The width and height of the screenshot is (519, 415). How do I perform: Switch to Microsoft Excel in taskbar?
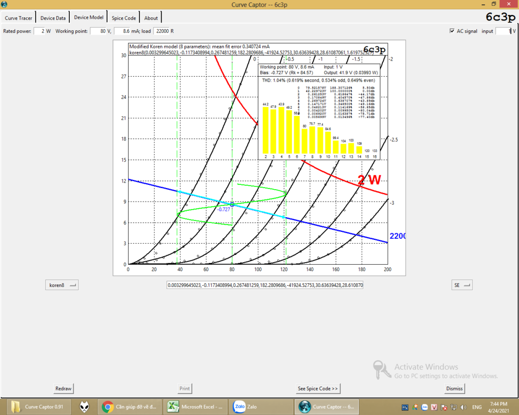pos(196,407)
